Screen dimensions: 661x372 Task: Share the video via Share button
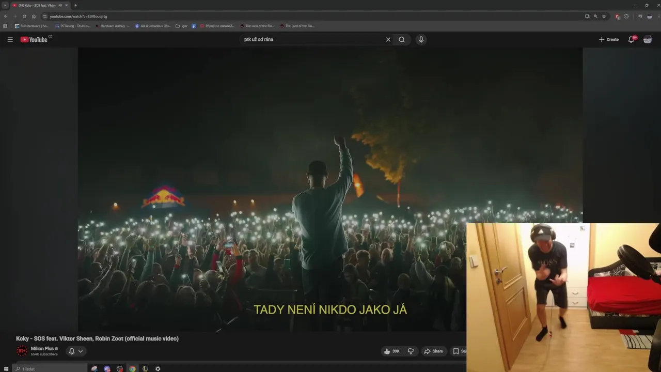(x=433, y=351)
